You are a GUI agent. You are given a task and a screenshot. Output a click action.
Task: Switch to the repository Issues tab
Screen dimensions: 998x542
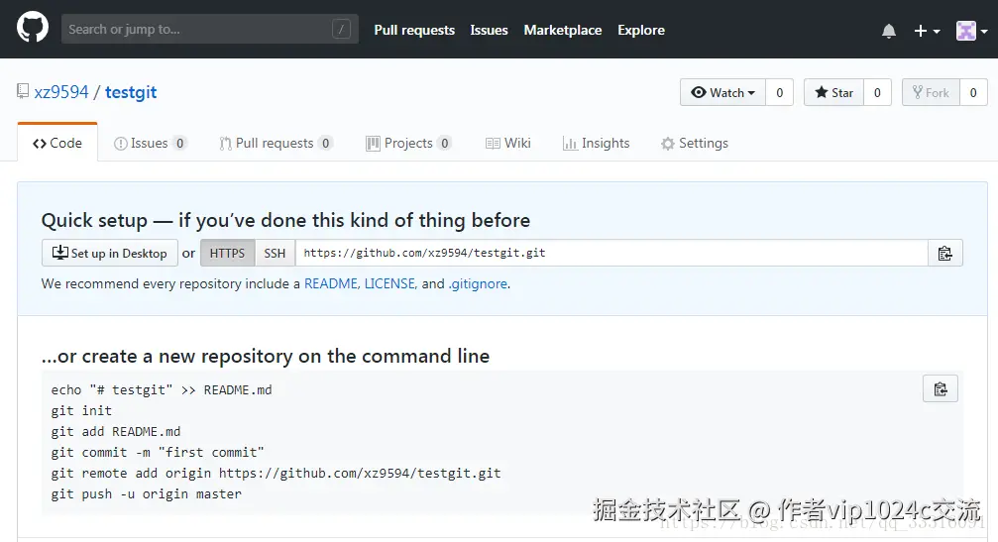pyautogui.click(x=150, y=143)
